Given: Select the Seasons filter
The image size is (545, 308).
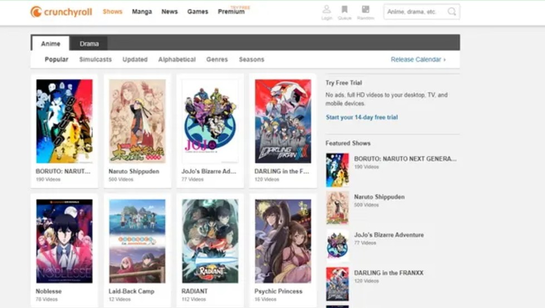Looking at the screenshot, I should pyautogui.click(x=251, y=60).
